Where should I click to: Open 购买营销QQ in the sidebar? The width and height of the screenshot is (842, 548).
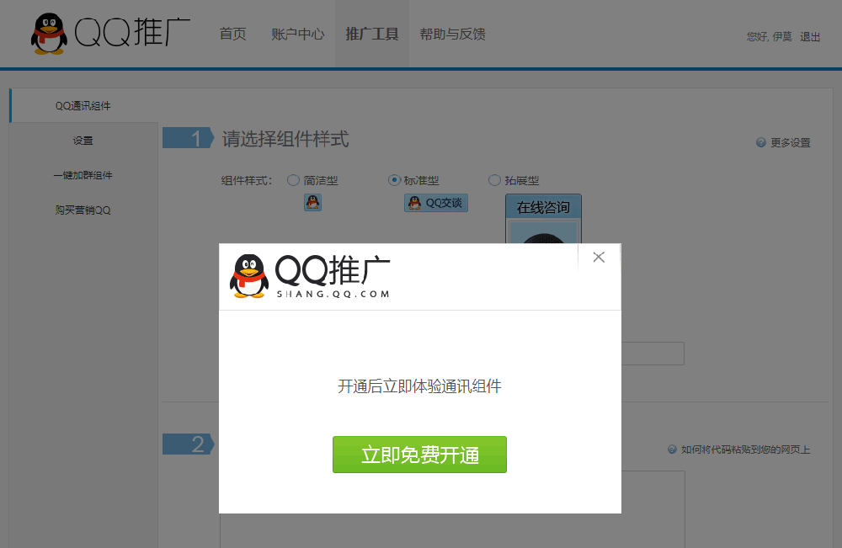click(x=83, y=209)
